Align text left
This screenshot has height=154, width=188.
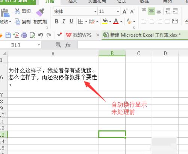click(144, 22)
